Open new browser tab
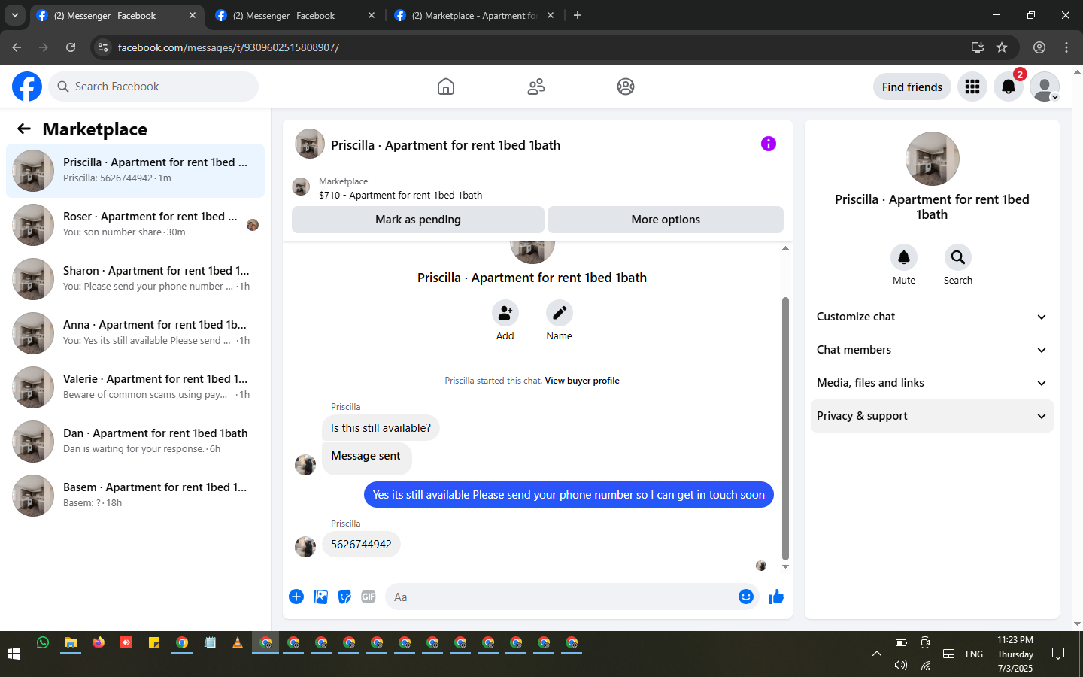The height and width of the screenshot is (677, 1083). 578,15
